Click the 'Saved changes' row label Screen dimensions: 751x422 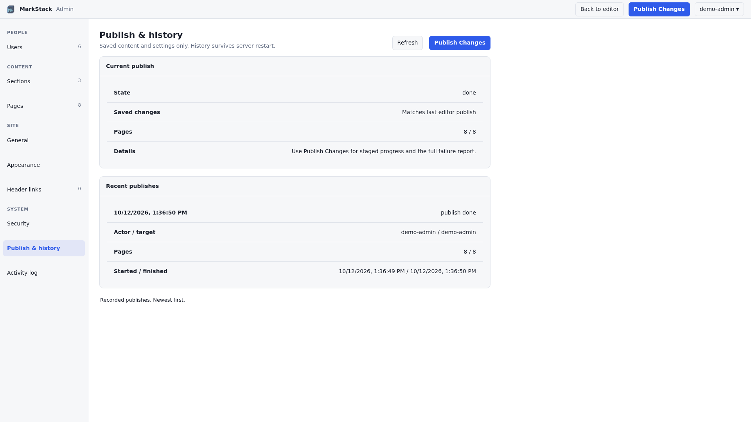137,112
